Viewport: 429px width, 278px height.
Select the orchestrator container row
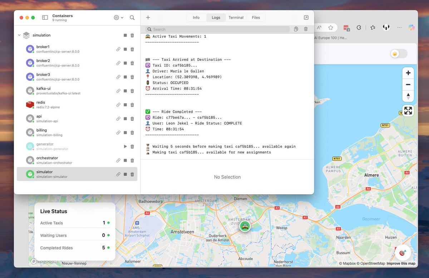pyautogui.click(x=77, y=160)
